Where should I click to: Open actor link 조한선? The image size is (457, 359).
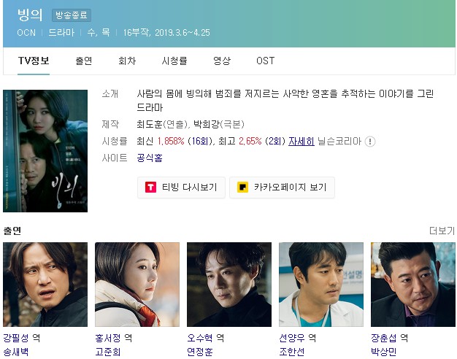tap(292, 352)
